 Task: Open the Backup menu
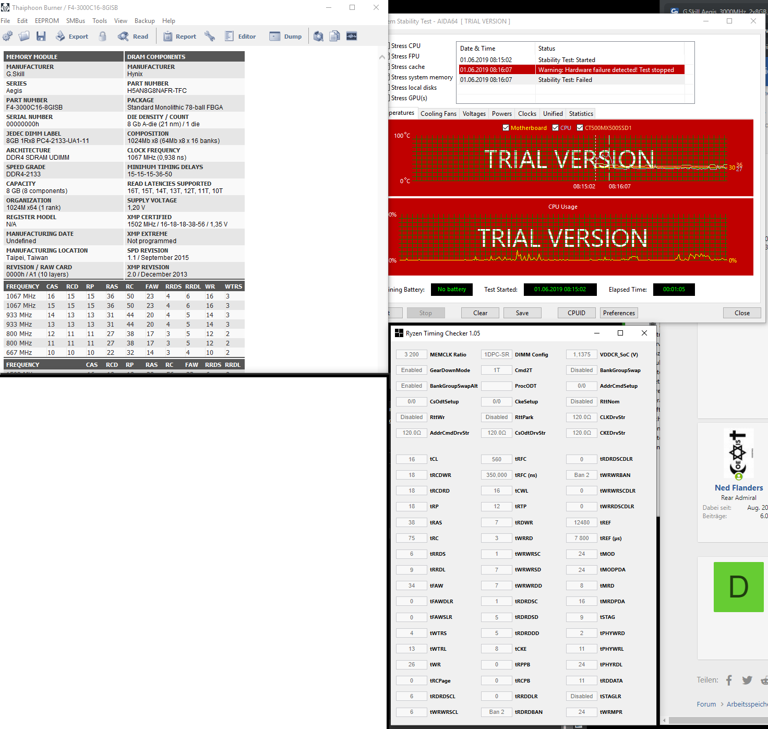pos(145,21)
